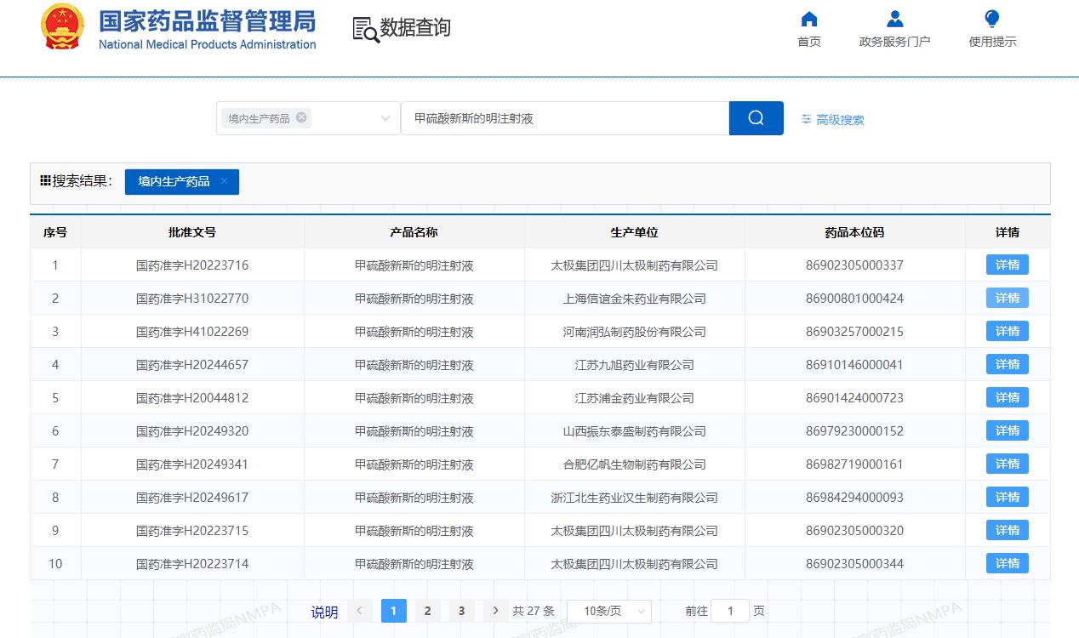
Task: Click the 数据查询 data query icon
Action: point(366,29)
